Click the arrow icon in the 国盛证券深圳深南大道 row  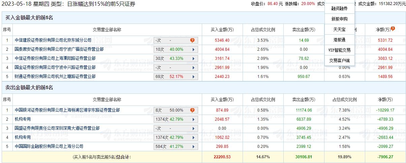pyautogui.click(x=193, y=128)
